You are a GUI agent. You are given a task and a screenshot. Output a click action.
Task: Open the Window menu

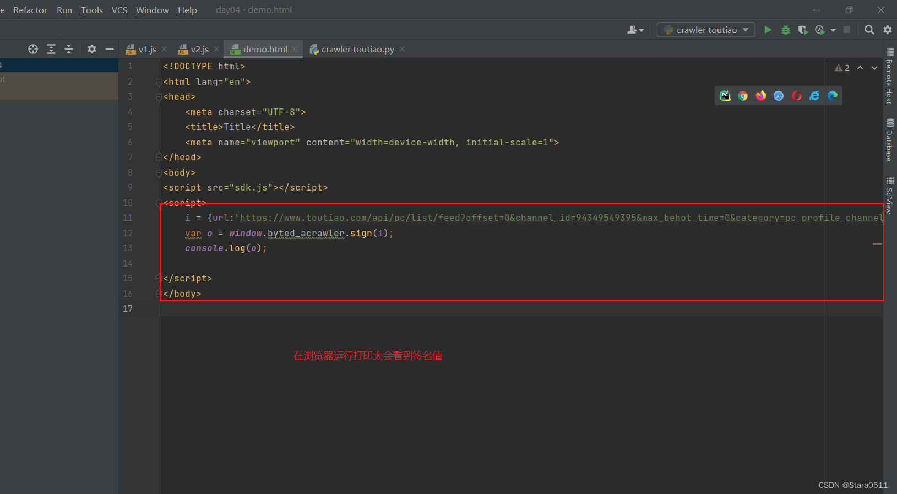153,10
